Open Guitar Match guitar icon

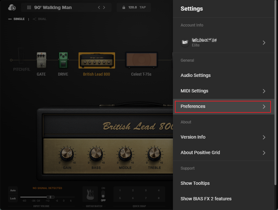pyautogui.click(x=90, y=194)
